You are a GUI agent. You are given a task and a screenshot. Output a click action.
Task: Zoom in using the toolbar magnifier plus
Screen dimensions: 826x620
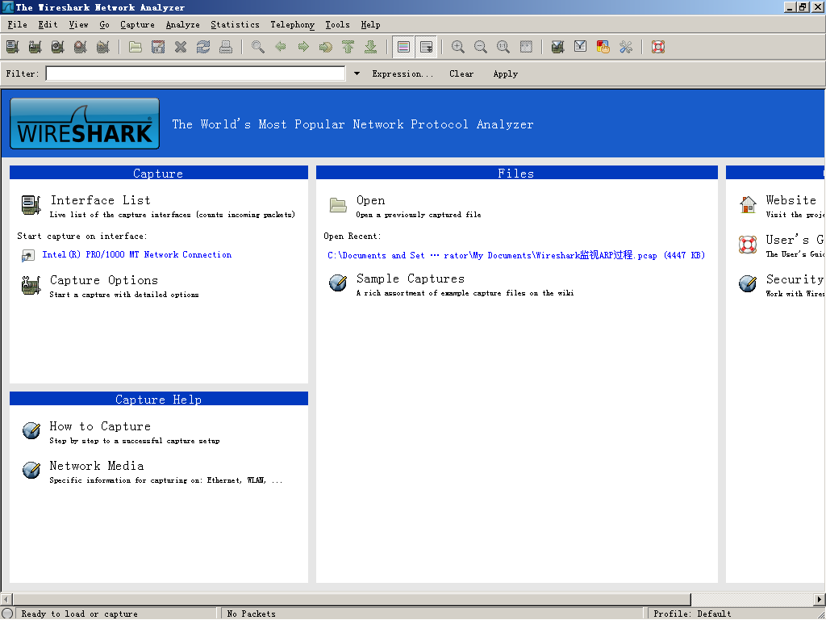coord(458,47)
